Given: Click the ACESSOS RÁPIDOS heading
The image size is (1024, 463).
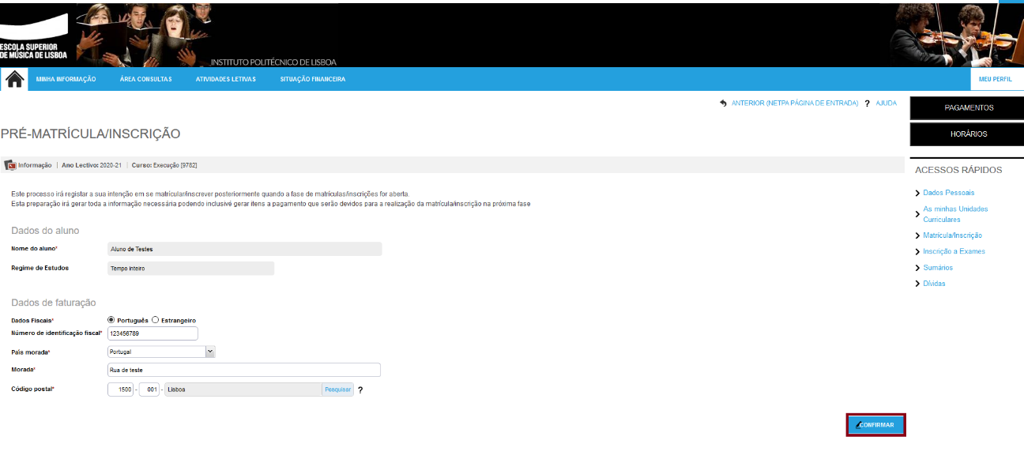Looking at the screenshot, I should pyautogui.click(x=958, y=170).
